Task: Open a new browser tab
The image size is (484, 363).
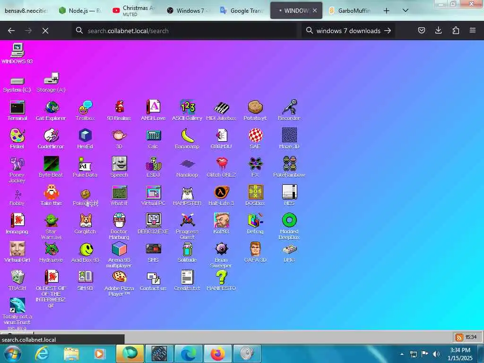Action: [x=386, y=10]
